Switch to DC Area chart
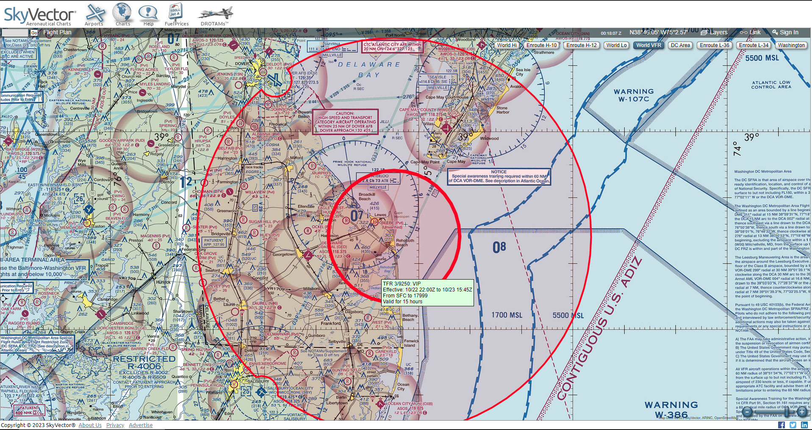 coord(680,45)
